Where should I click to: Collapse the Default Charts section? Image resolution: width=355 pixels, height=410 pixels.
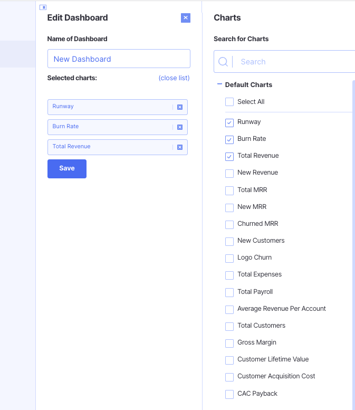219,84
